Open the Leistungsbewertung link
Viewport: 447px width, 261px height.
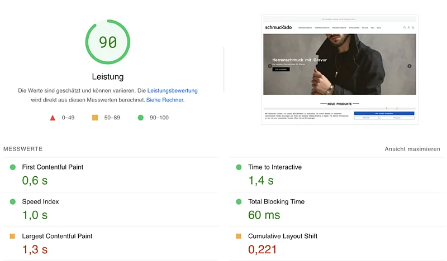coord(172,90)
